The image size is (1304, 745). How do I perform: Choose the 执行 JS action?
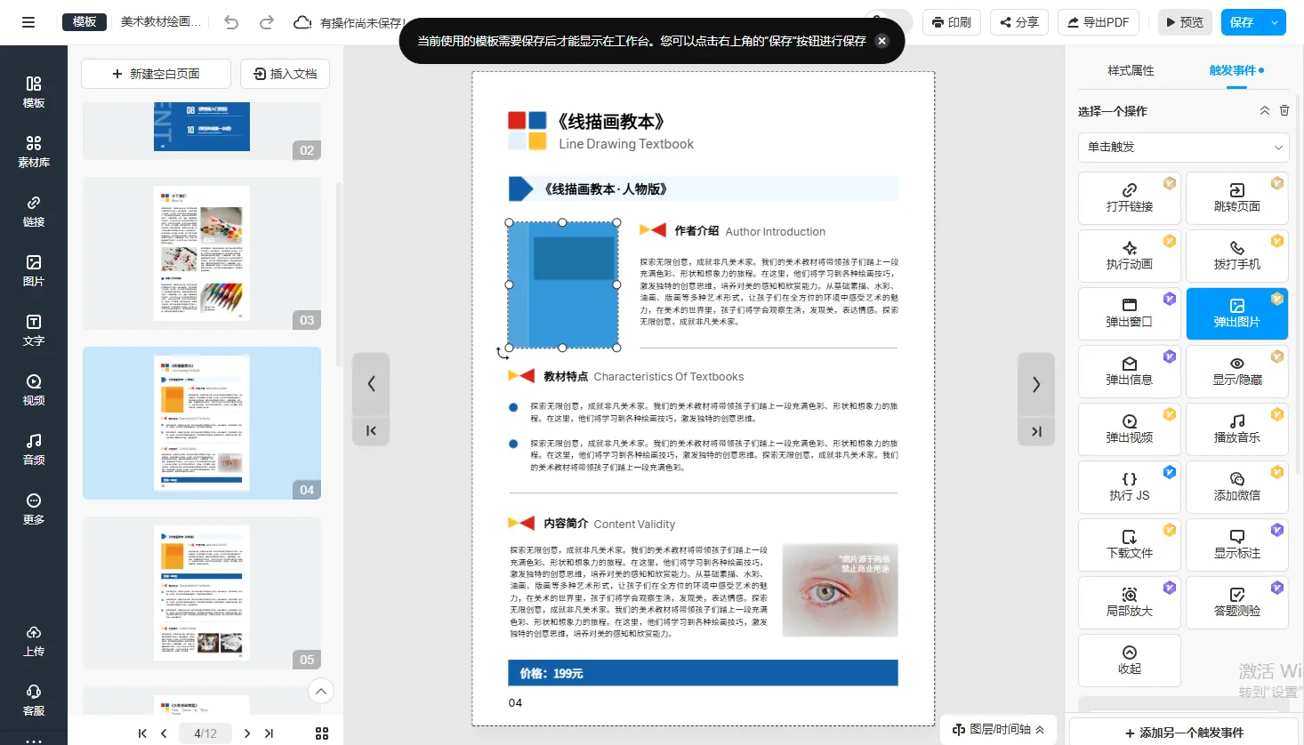point(1130,487)
